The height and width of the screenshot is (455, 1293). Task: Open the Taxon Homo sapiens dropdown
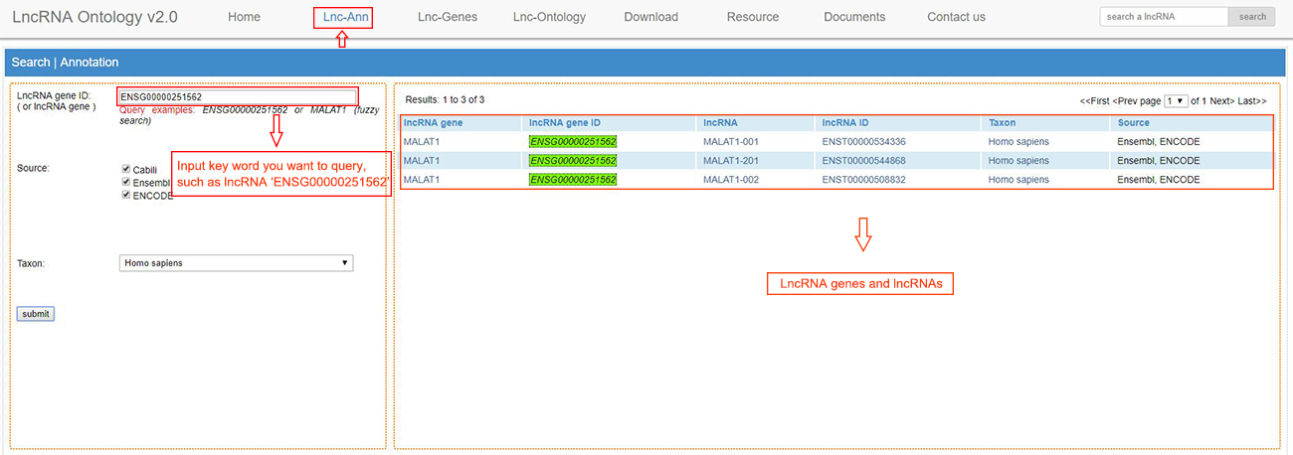click(235, 263)
